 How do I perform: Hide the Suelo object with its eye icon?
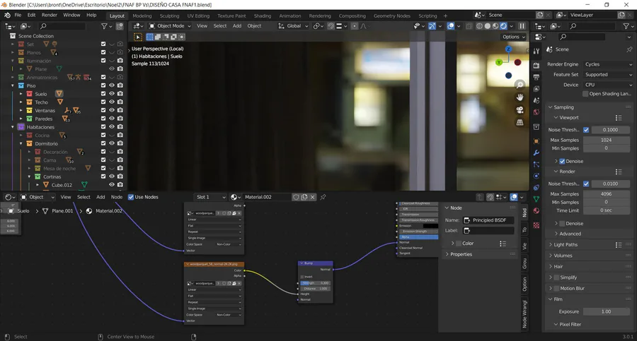click(112, 93)
